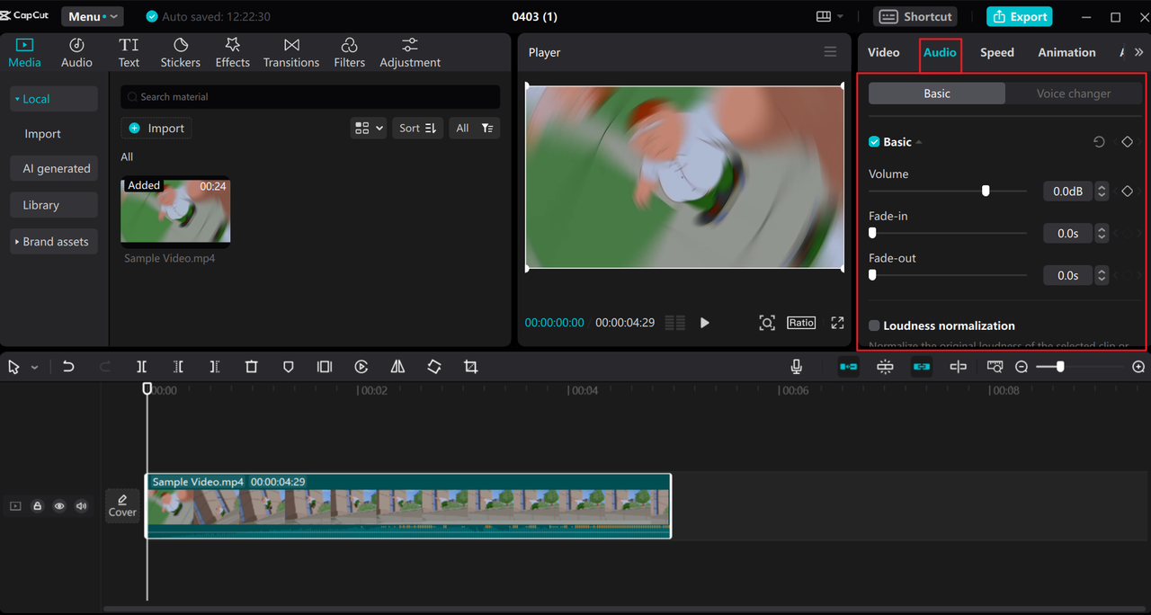Switch to the Animation properties tab
Viewport: 1151px width, 615px height.
(x=1066, y=52)
